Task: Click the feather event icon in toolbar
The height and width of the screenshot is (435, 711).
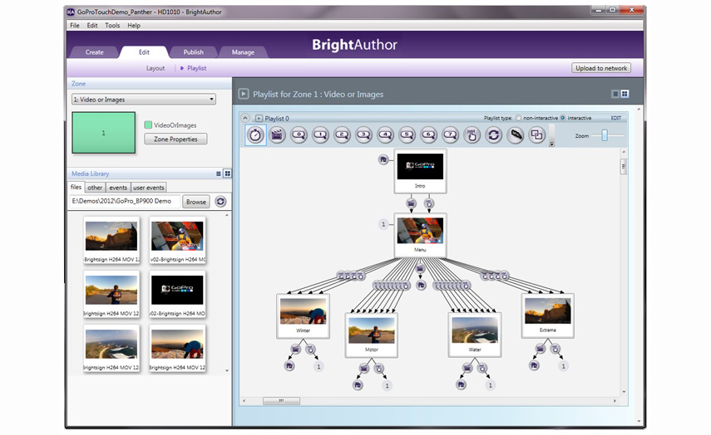Action: [516, 134]
